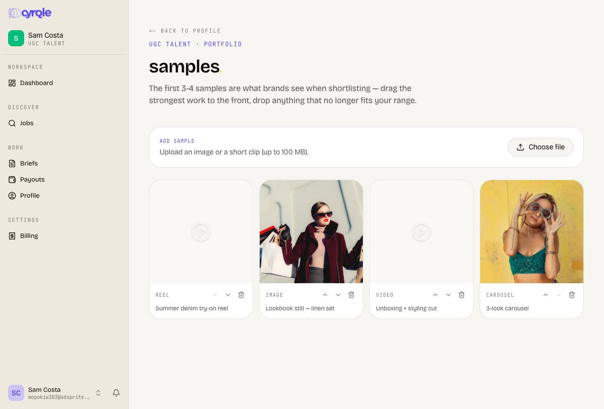604x409 pixels.
Task: Click the SC avatar at bottom
Action: coord(16,393)
